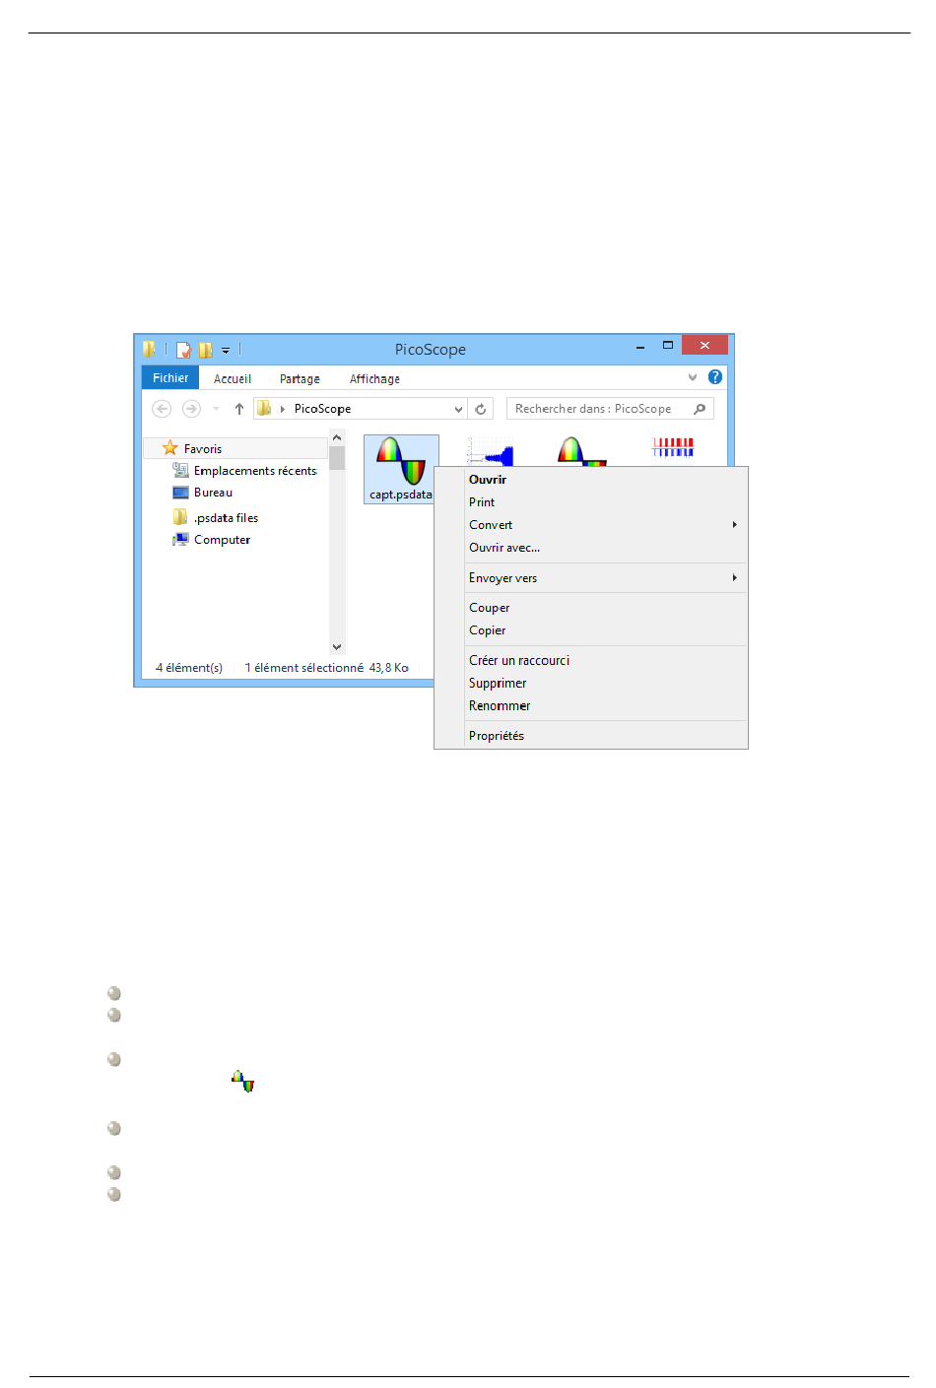Click the Favoris star icon
Image resolution: width=936 pixels, height=1388 pixels.
(x=170, y=448)
